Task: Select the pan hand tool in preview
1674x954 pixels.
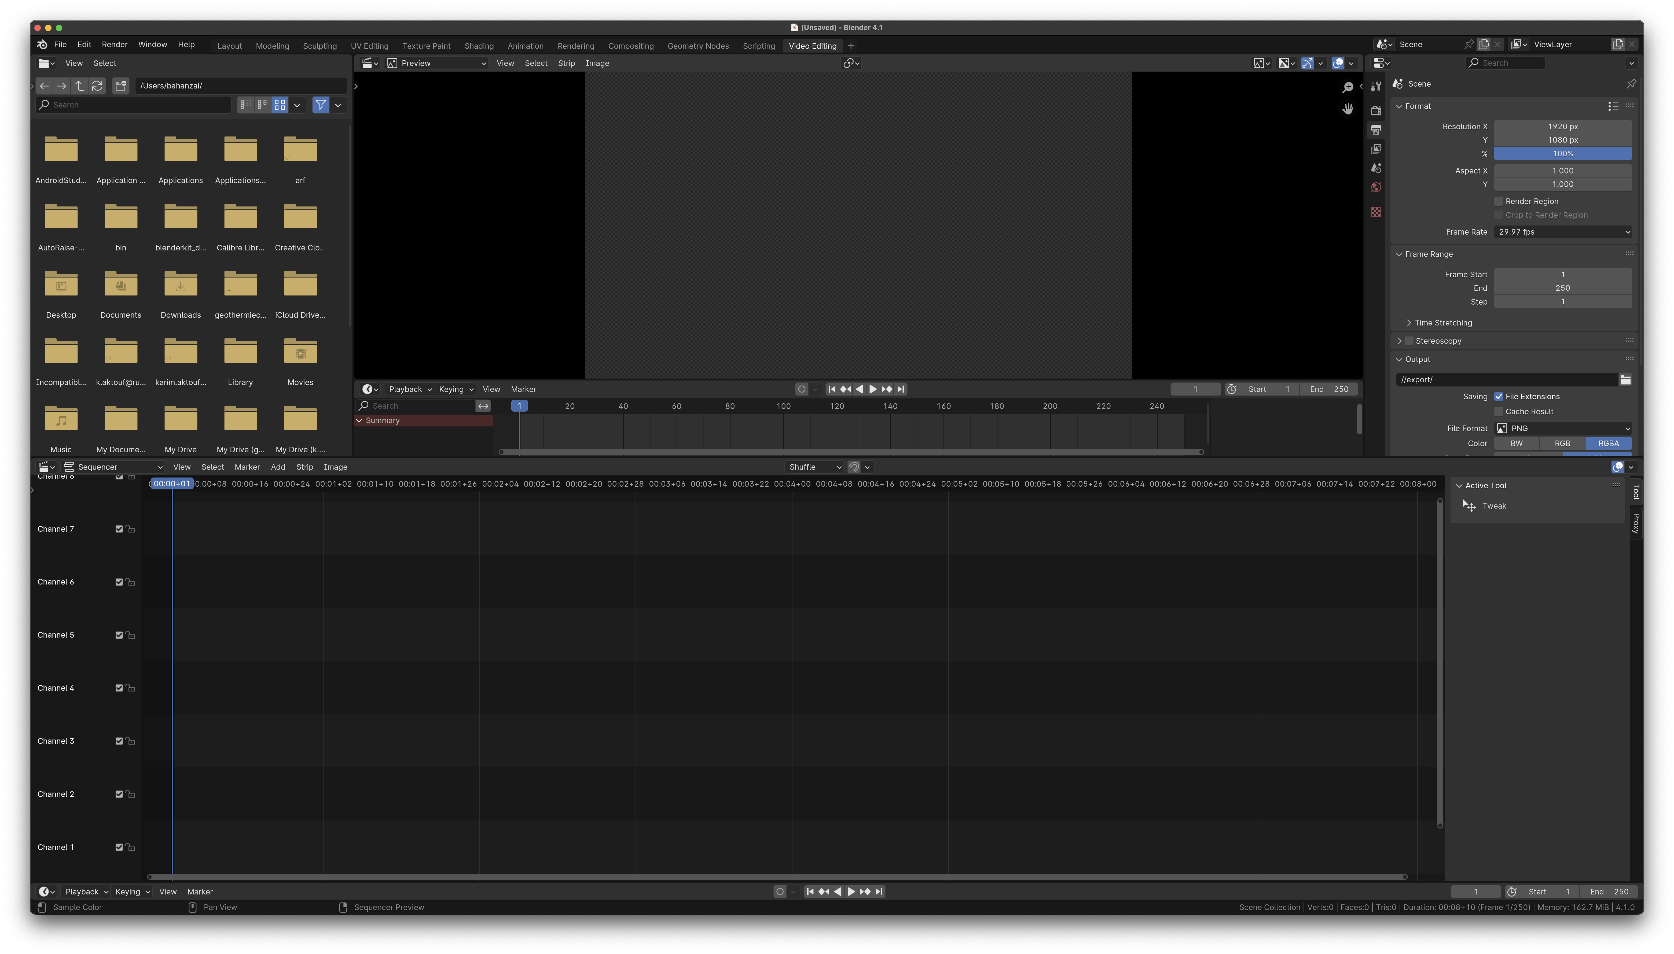Action: (1348, 109)
